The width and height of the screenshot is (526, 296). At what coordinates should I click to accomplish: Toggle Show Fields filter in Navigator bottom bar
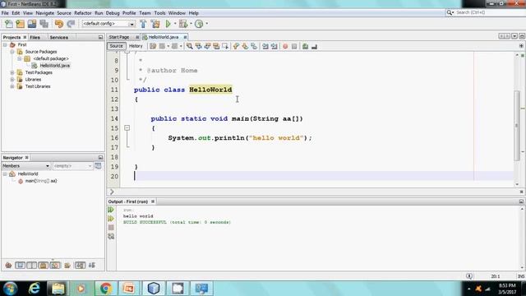pos(20,266)
